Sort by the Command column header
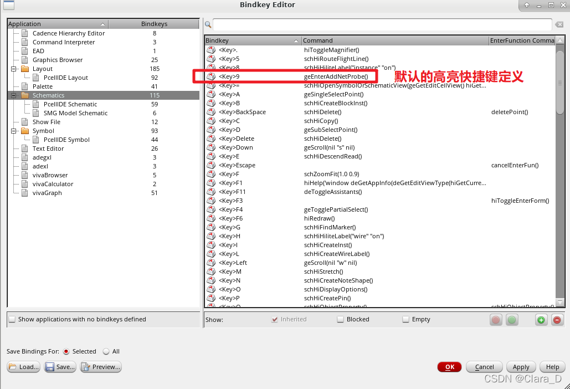The height and width of the screenshot is (389, 570). tap(393, 40)
